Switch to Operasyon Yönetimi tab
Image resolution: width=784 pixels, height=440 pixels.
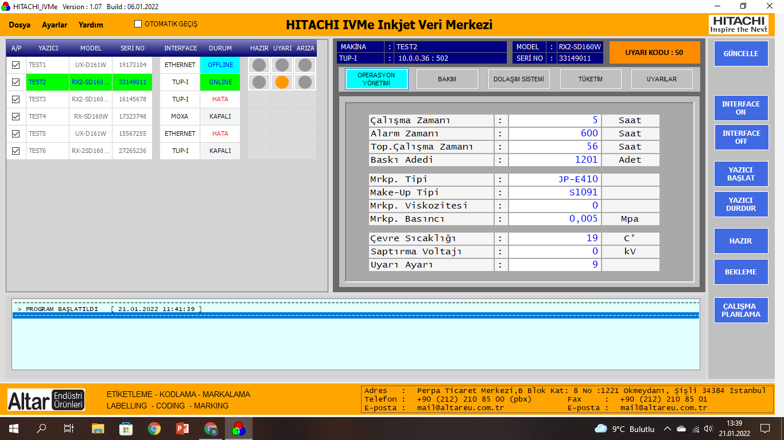376,79
